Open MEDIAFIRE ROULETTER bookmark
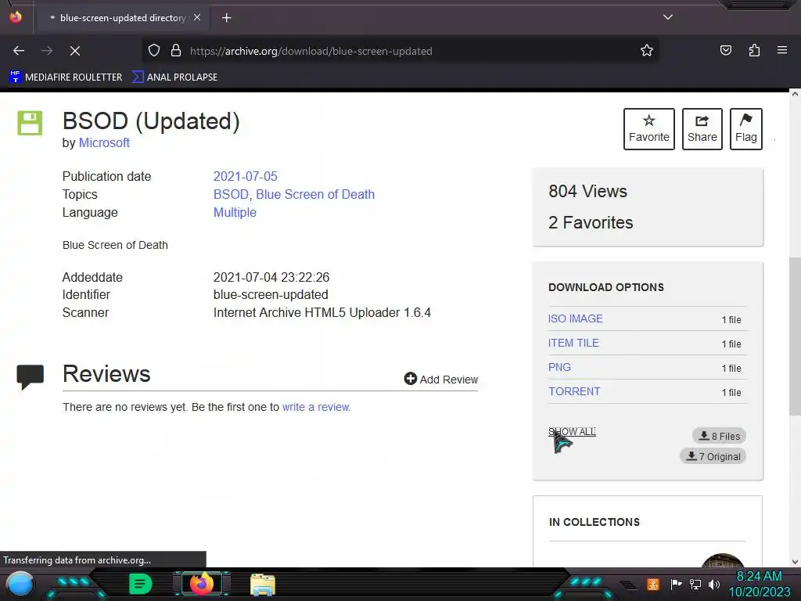Screen dimensions: 801x601 tap(66, 77)
